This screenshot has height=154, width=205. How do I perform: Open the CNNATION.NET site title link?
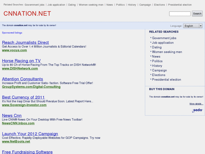27,14
